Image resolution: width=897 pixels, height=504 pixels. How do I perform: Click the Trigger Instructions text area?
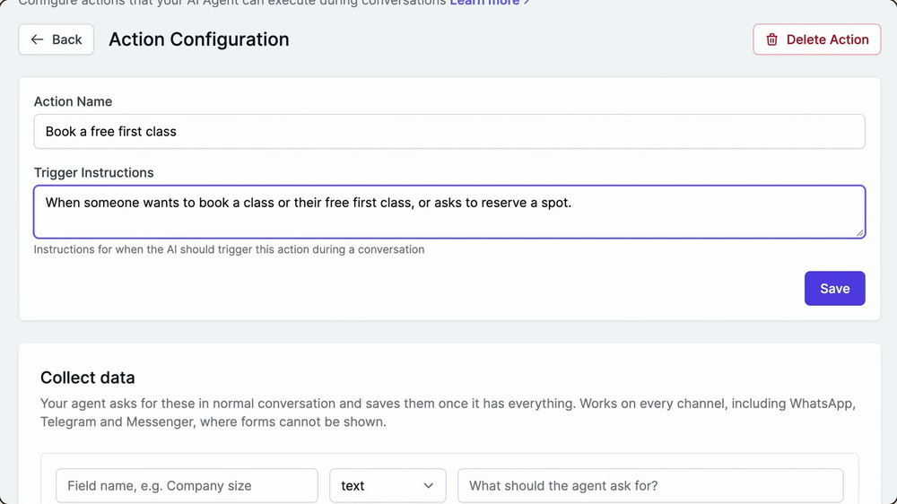click(449, 212)
